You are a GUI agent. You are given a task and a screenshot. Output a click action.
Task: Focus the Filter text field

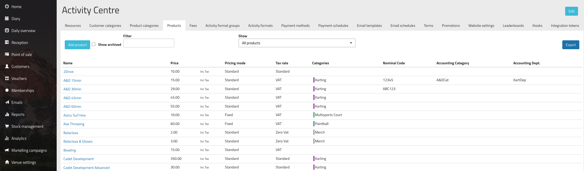149,43
